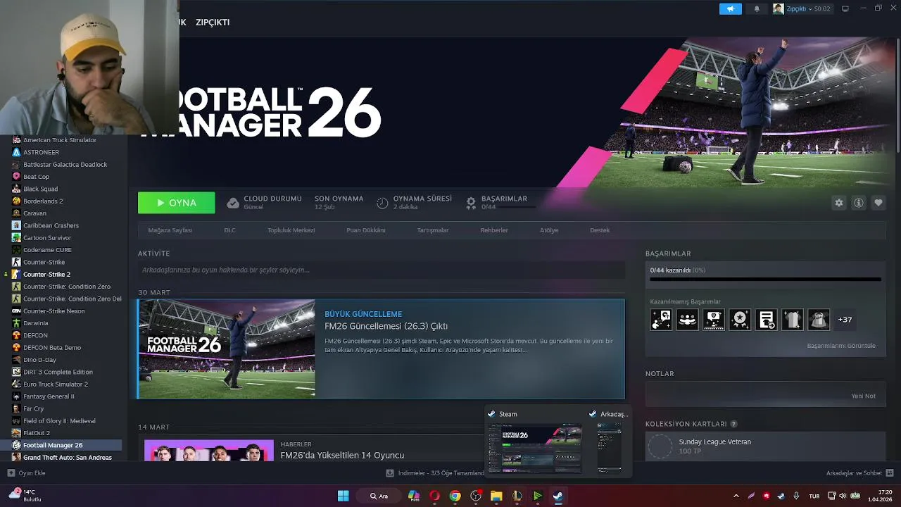Click the Sunday League Veteran card

765,446
